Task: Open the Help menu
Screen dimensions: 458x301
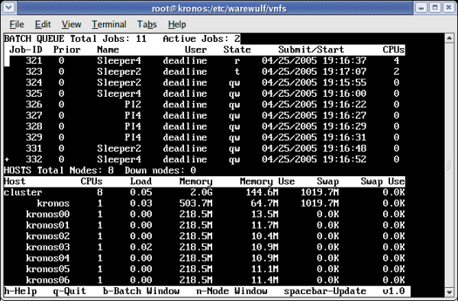Action: [x=177, y=24]
